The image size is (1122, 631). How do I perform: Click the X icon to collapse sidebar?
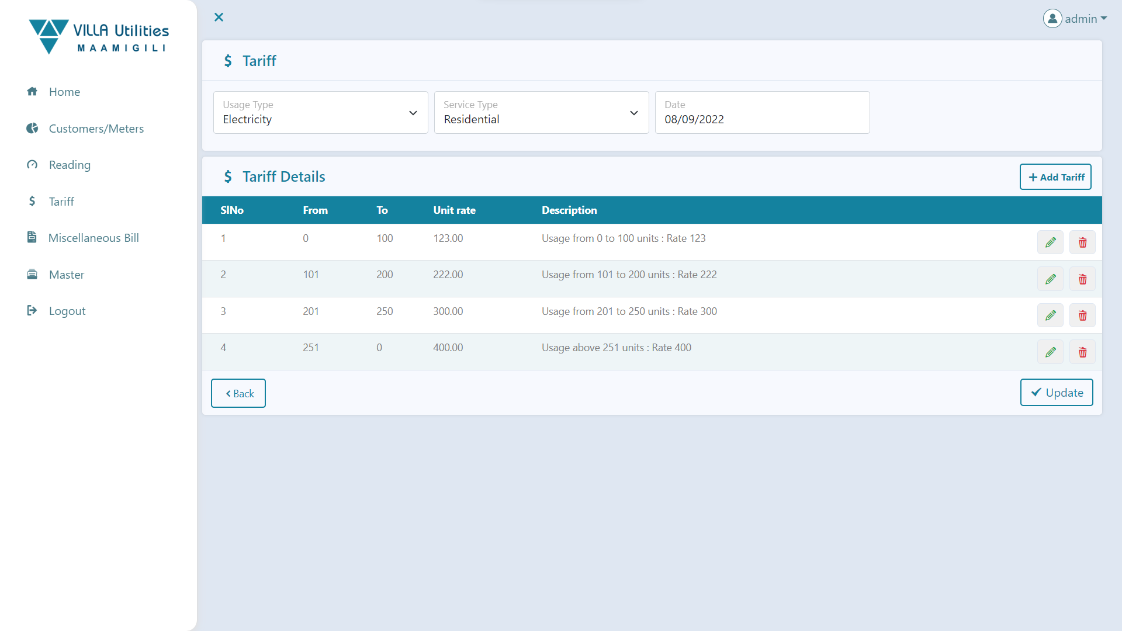pyautogui.click(x=219, y=18)
